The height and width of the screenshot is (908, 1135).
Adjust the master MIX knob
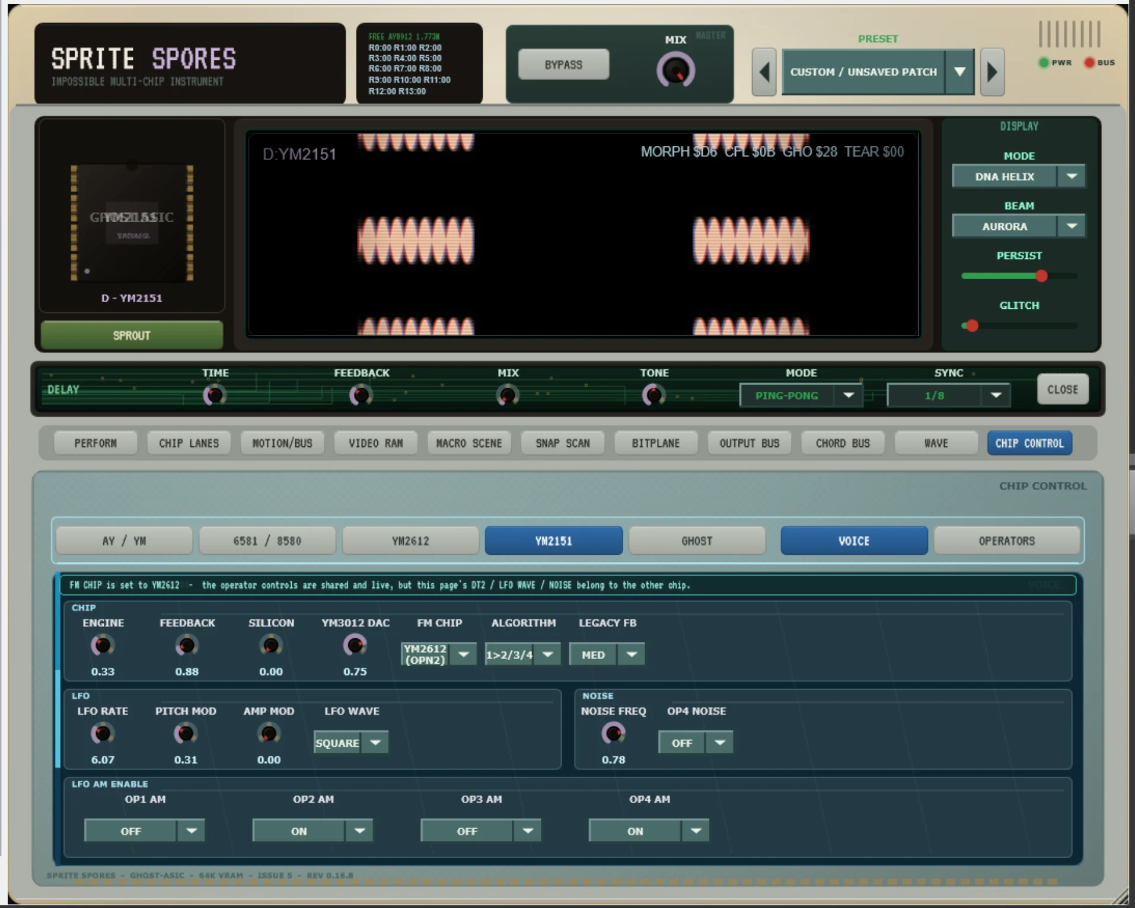(675, 70)
